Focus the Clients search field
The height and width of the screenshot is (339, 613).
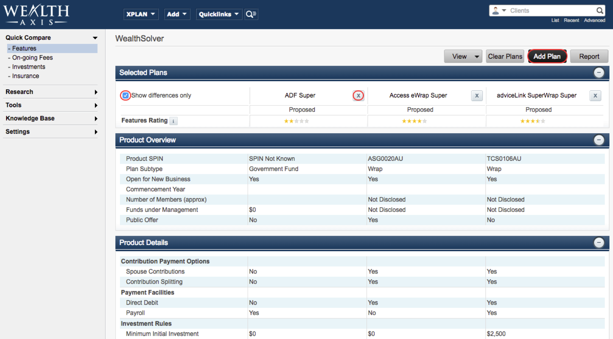tap(552, 11)
